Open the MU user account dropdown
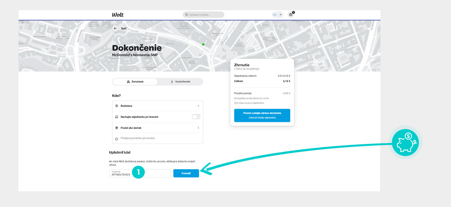The height and width of the screenshot is (207, 451). [277, 15]
